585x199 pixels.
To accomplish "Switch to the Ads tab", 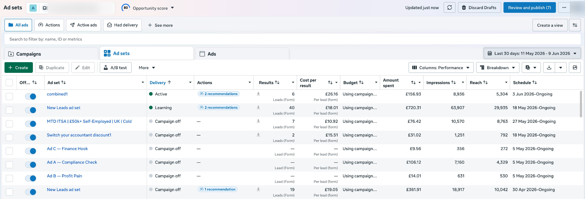I will [242, 54].
